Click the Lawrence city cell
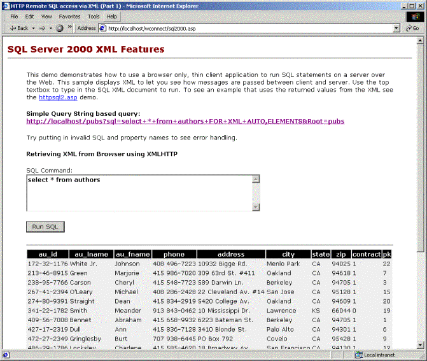The height and width of the screenshot is (361, 427). [x=281, y=311]
